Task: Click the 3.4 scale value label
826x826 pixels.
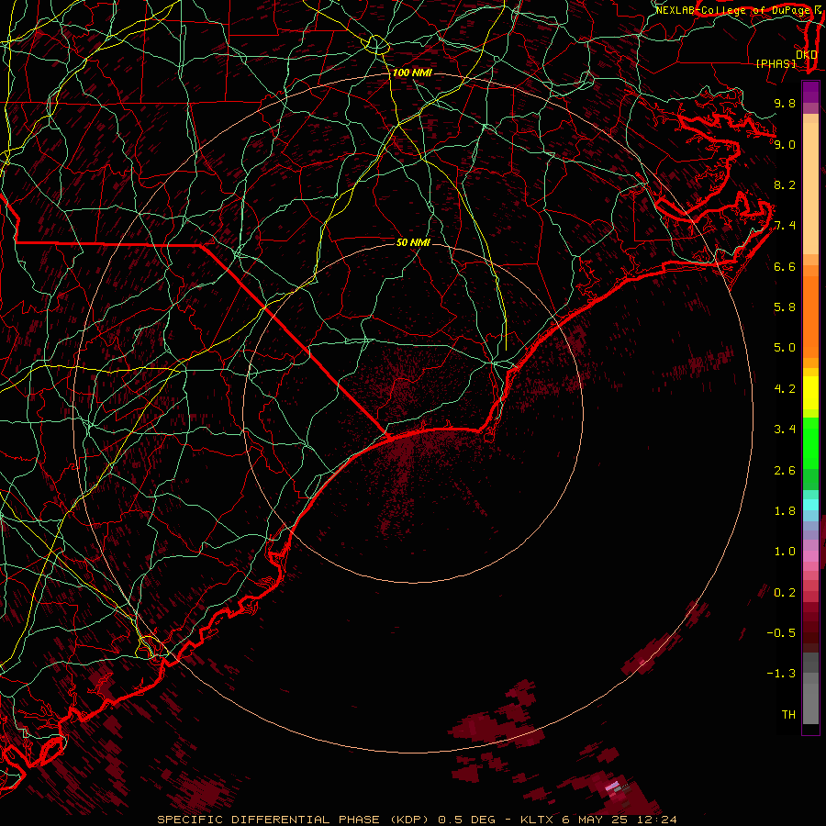Action: pos(785,430)
